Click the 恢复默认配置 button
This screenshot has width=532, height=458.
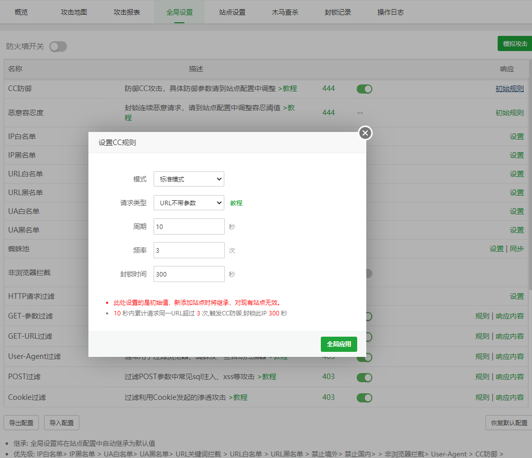[509, 423]
